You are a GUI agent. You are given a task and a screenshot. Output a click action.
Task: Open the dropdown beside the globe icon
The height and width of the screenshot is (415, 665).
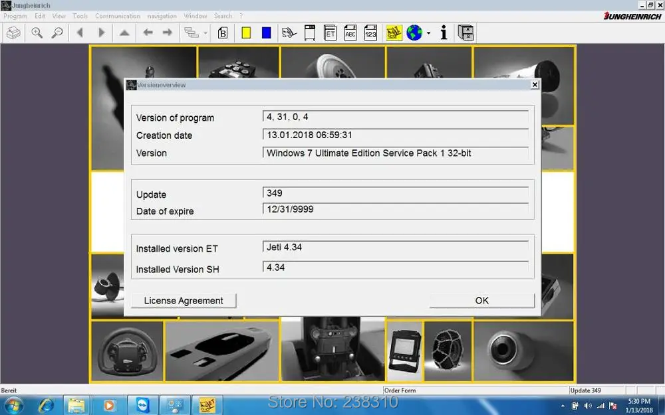pos(429,32)
